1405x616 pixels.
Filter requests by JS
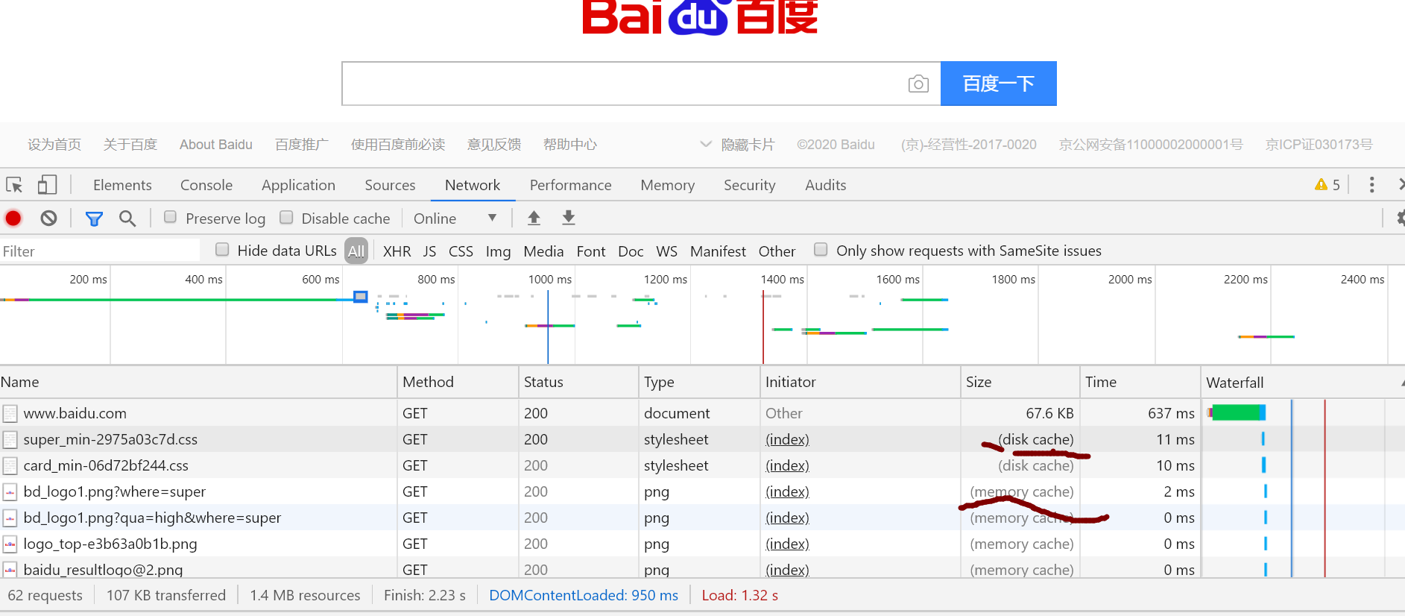coord(429,251)
